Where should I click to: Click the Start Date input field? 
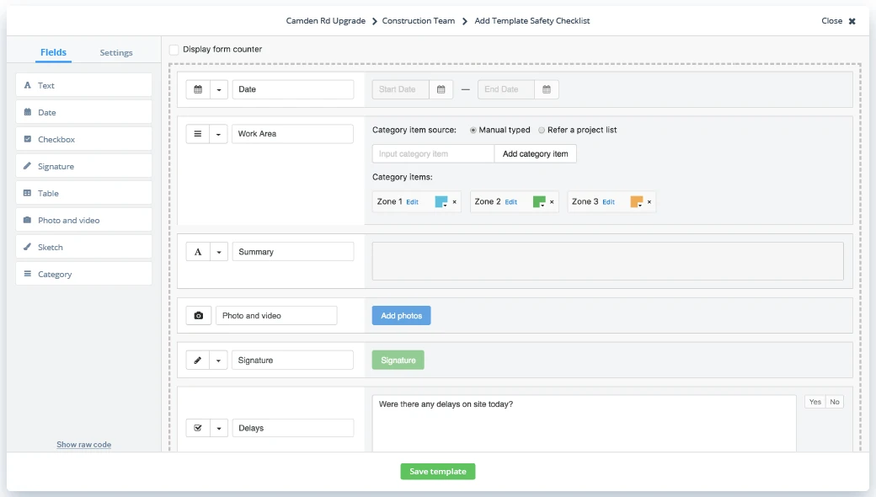[401, 89]
